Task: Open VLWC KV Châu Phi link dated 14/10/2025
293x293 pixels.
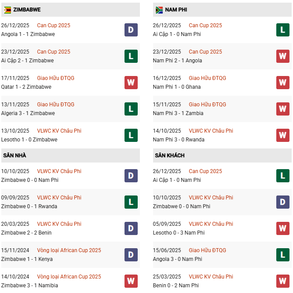Action: (x=211, y=131)
